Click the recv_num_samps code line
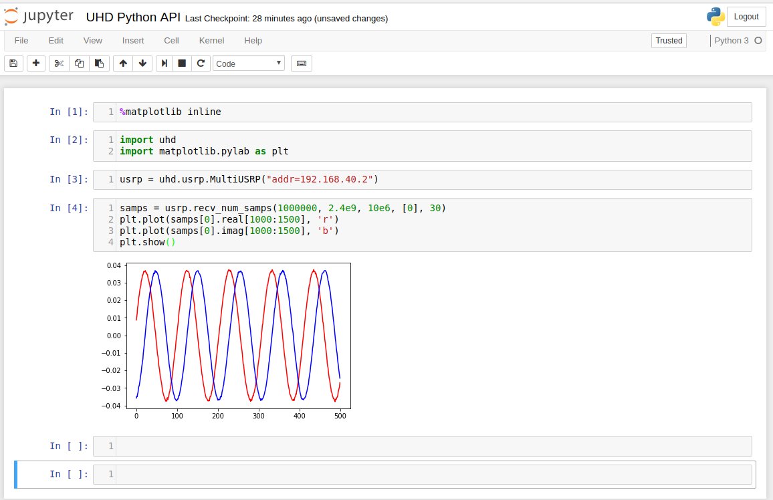 (282, 208)
